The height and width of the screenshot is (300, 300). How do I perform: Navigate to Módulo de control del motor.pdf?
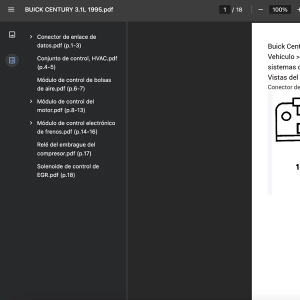pos(65,105)
